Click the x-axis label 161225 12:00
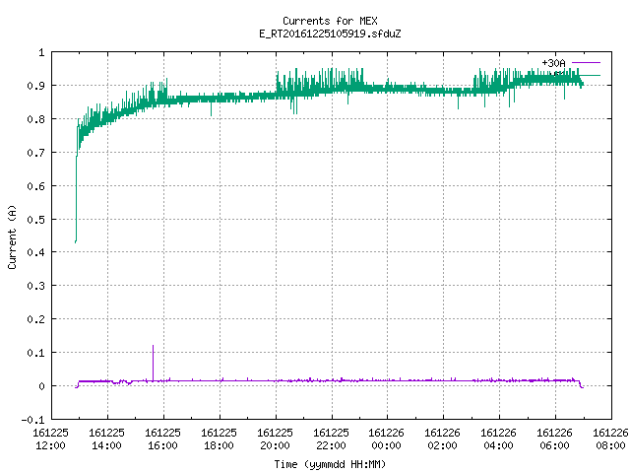630x473 pixels. pos(50,439)
